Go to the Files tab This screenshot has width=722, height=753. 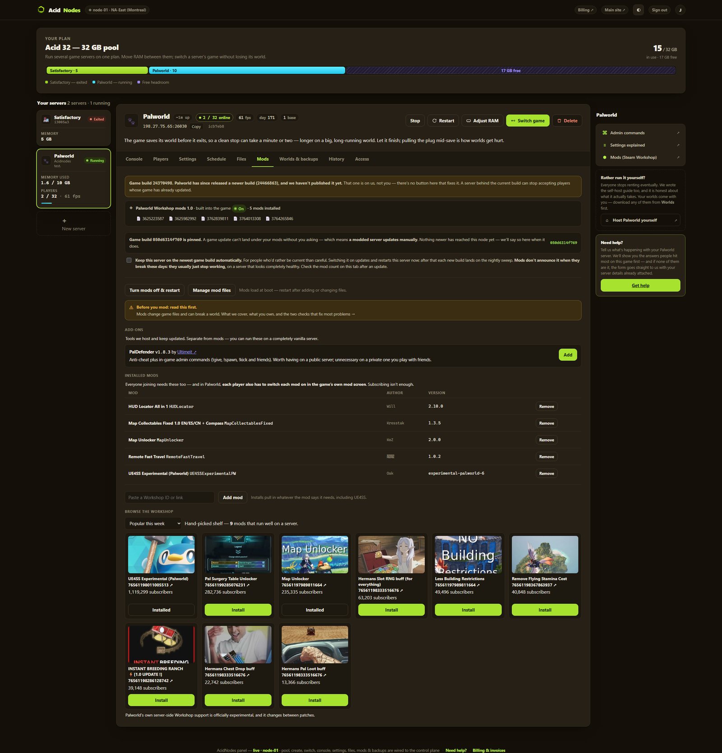point(241,159)
